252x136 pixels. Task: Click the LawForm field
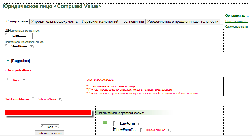coord(127,123)
